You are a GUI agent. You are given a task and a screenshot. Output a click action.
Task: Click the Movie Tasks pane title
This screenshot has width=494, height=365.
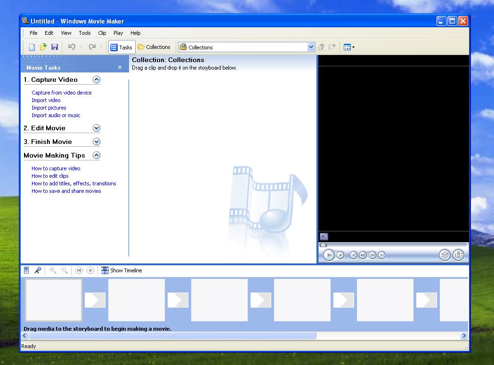43,68
